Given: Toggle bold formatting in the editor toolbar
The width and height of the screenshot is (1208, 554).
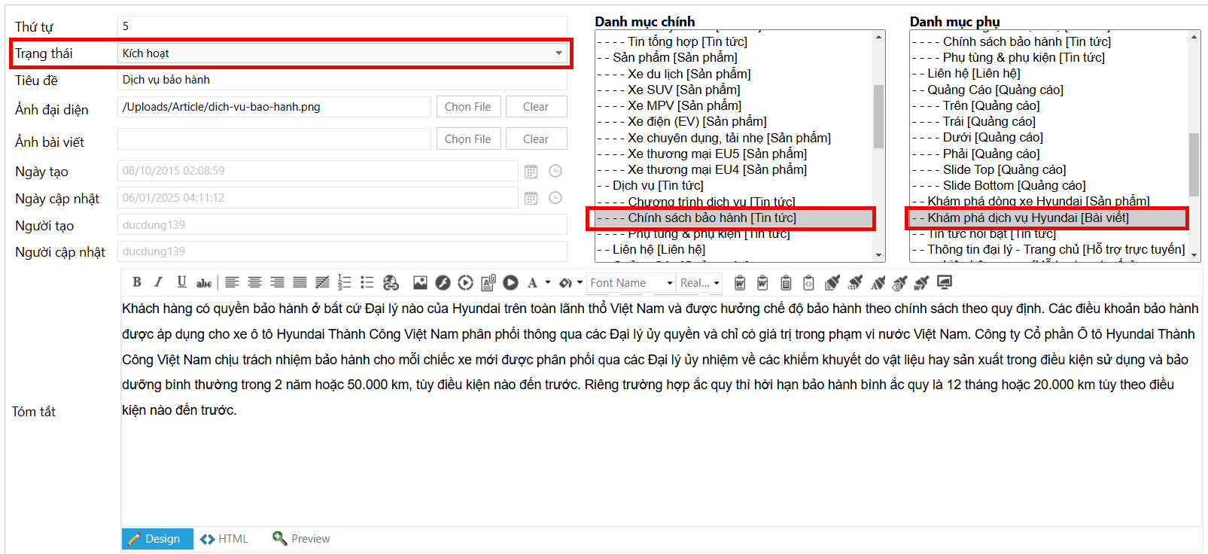Looking at the screenshot, I should pyautogui.click(x=136, y=282).
